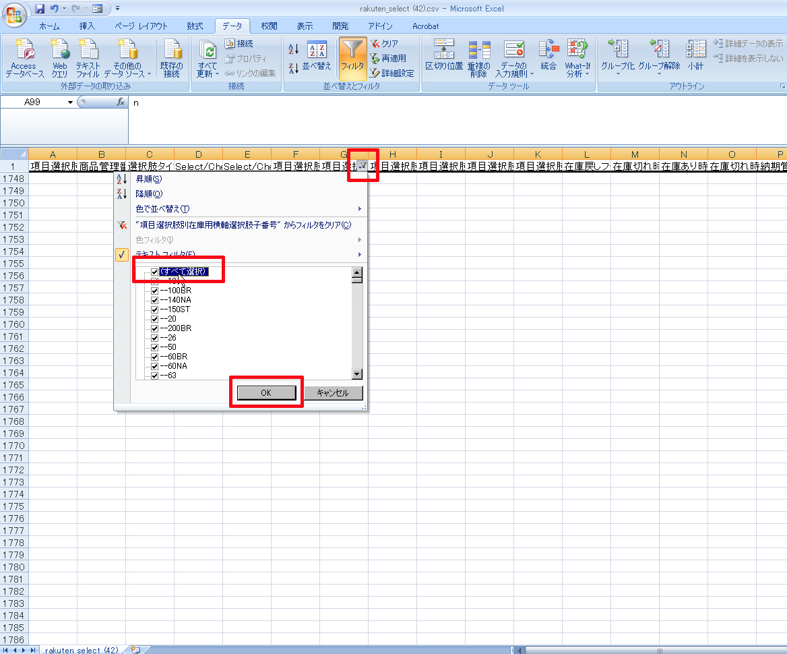Open the round Office button menu
The width and height of the screenshot is (787, 654).
coord(14,14)
